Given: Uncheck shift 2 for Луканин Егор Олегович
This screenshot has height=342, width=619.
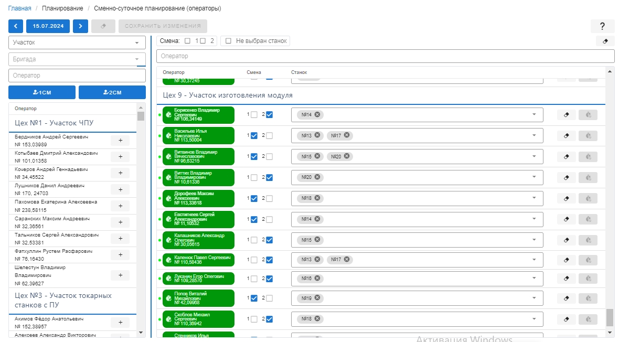Looking at the screenshot, I should click(269, 279).
